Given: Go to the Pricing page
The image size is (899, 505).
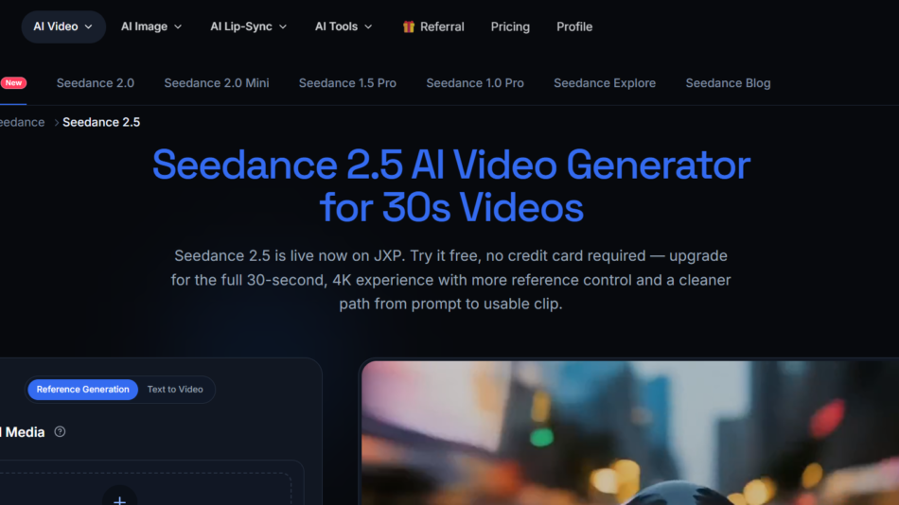Looking at the screenshot, I should 510,26.
